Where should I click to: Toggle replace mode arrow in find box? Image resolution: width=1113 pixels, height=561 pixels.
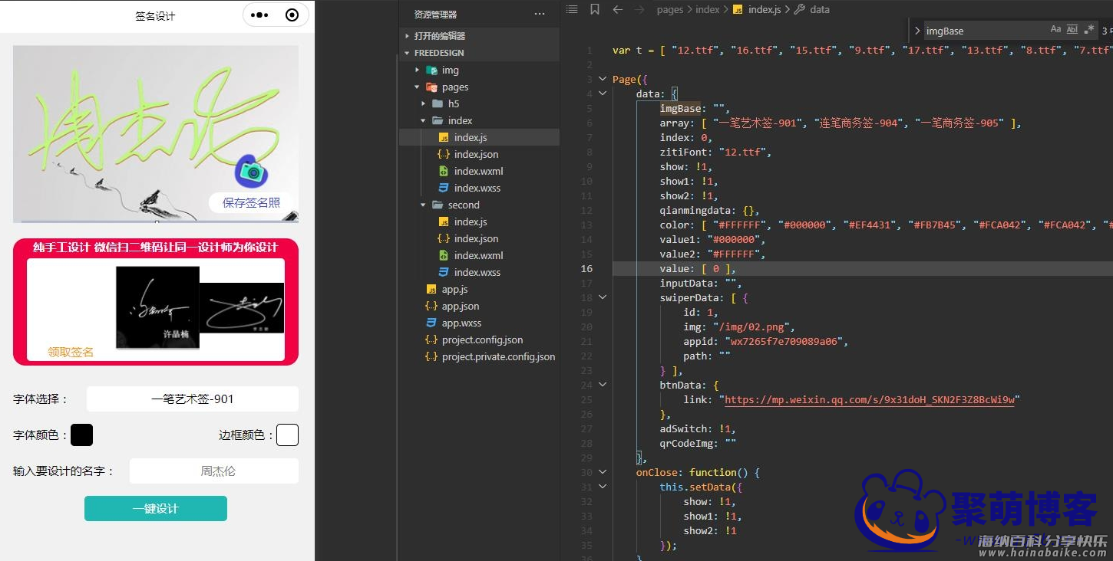point(917,31)
